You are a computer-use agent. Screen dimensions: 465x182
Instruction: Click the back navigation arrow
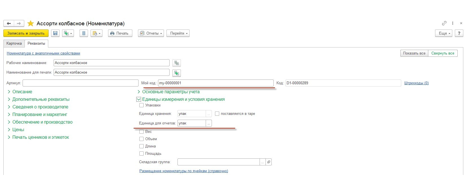click(x=9, y=24)
